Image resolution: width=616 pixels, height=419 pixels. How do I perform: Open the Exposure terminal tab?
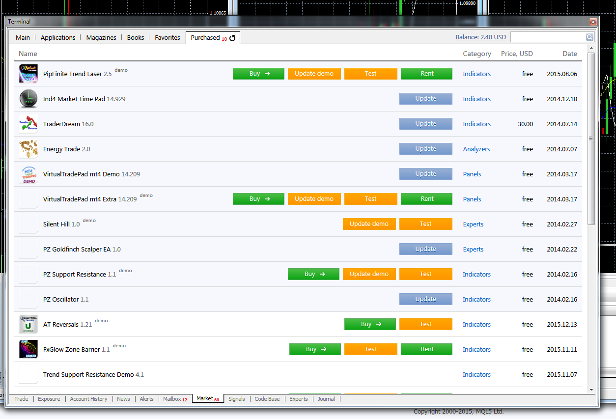point(49,399)
